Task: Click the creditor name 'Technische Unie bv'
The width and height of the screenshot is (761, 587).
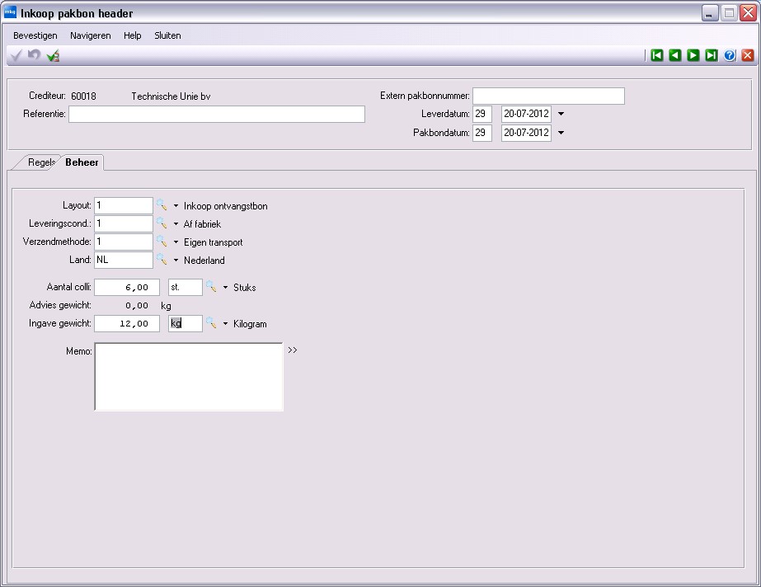Action: tap(171, 96)
